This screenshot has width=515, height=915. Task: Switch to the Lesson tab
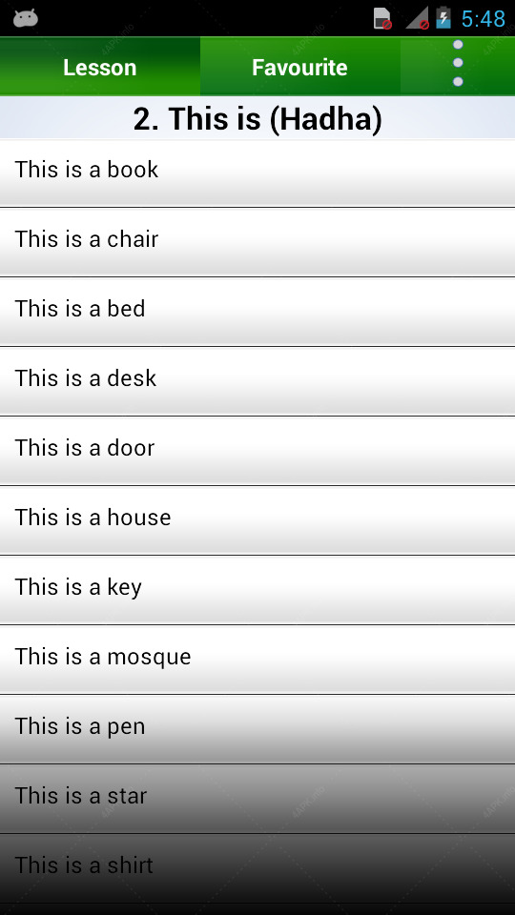[100, 67]
